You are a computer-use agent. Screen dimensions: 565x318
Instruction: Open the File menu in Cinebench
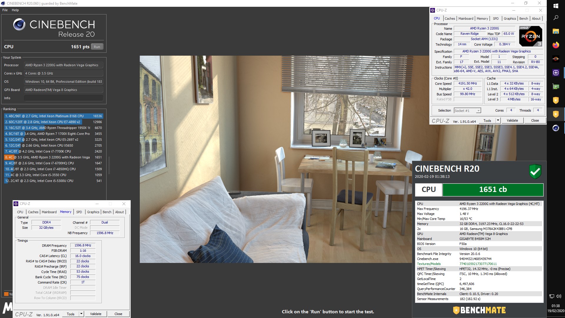pos(5,10)
